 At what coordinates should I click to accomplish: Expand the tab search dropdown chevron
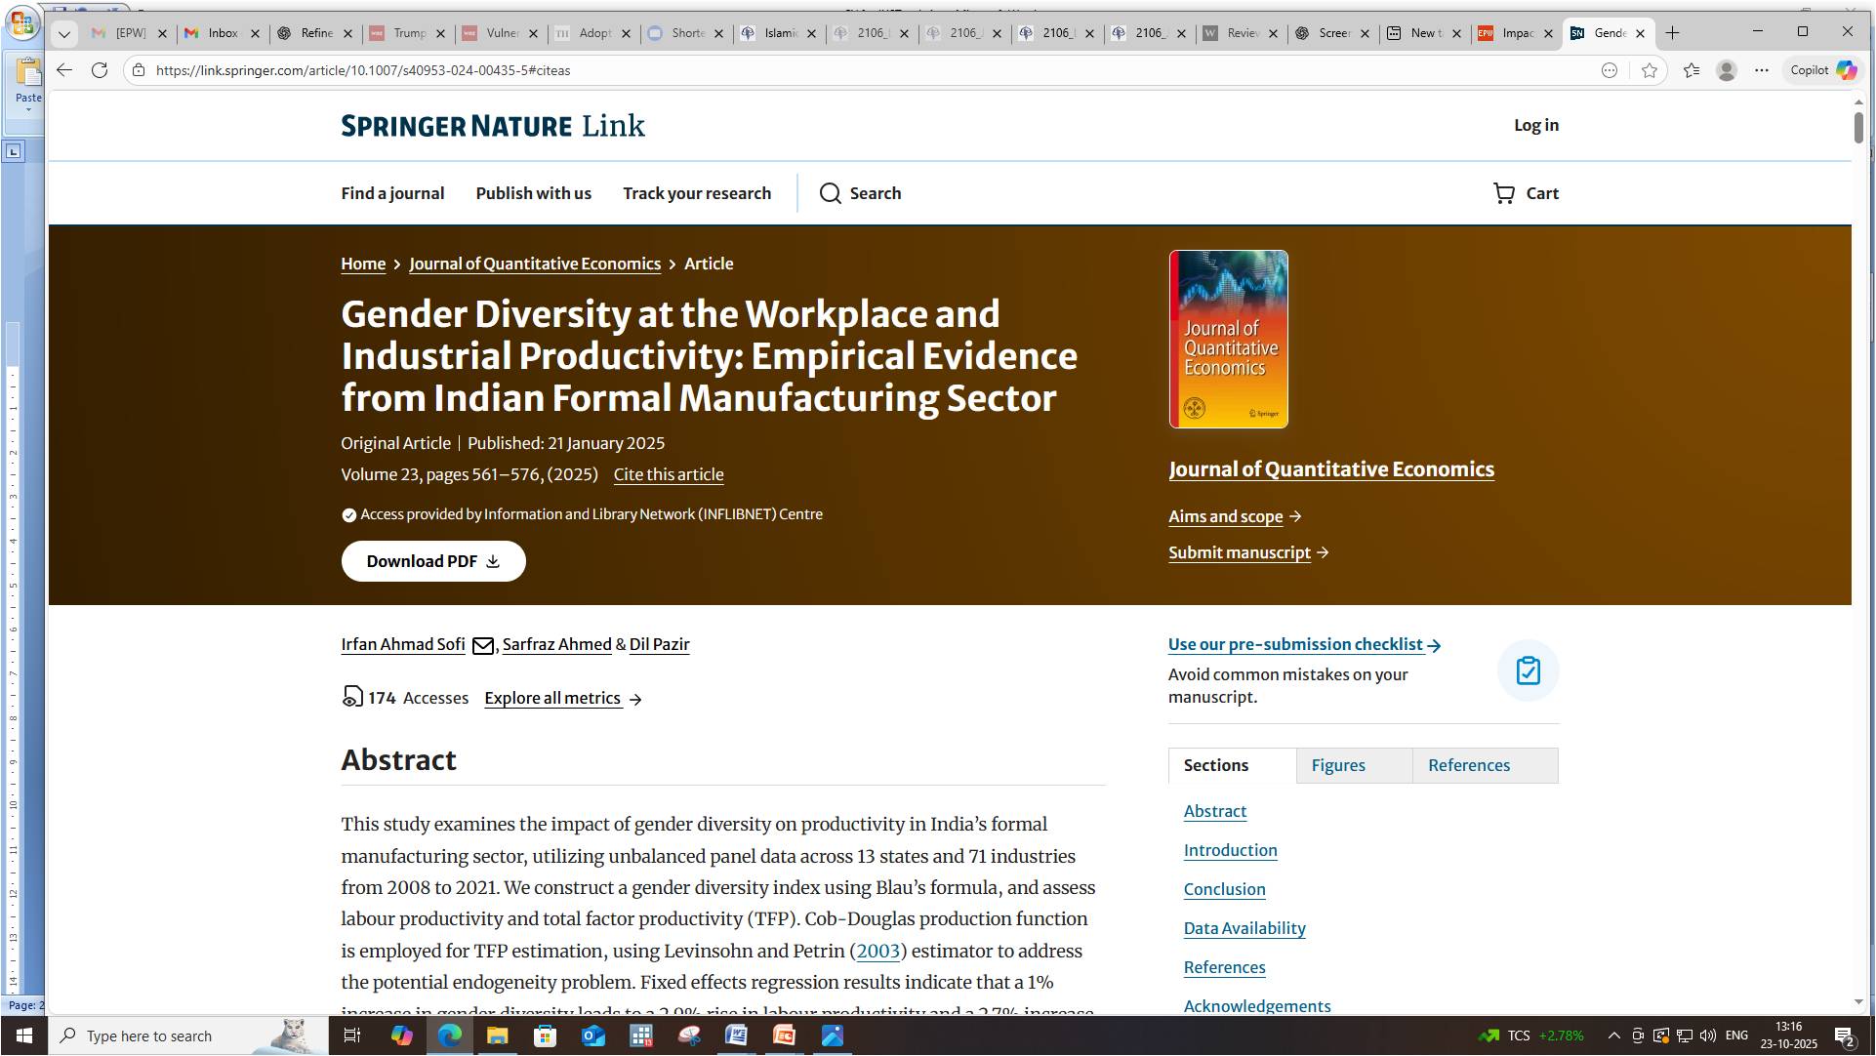64,34
